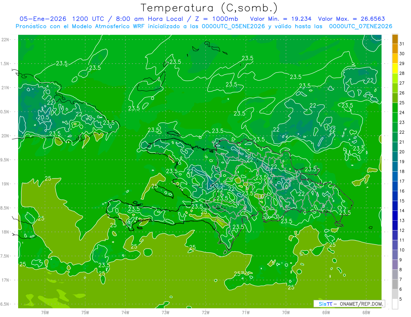
Task: Click the "SisTT - ONAMET/REP.DOM." credit label
Action: pyautogui.click(x=349, y=304)
